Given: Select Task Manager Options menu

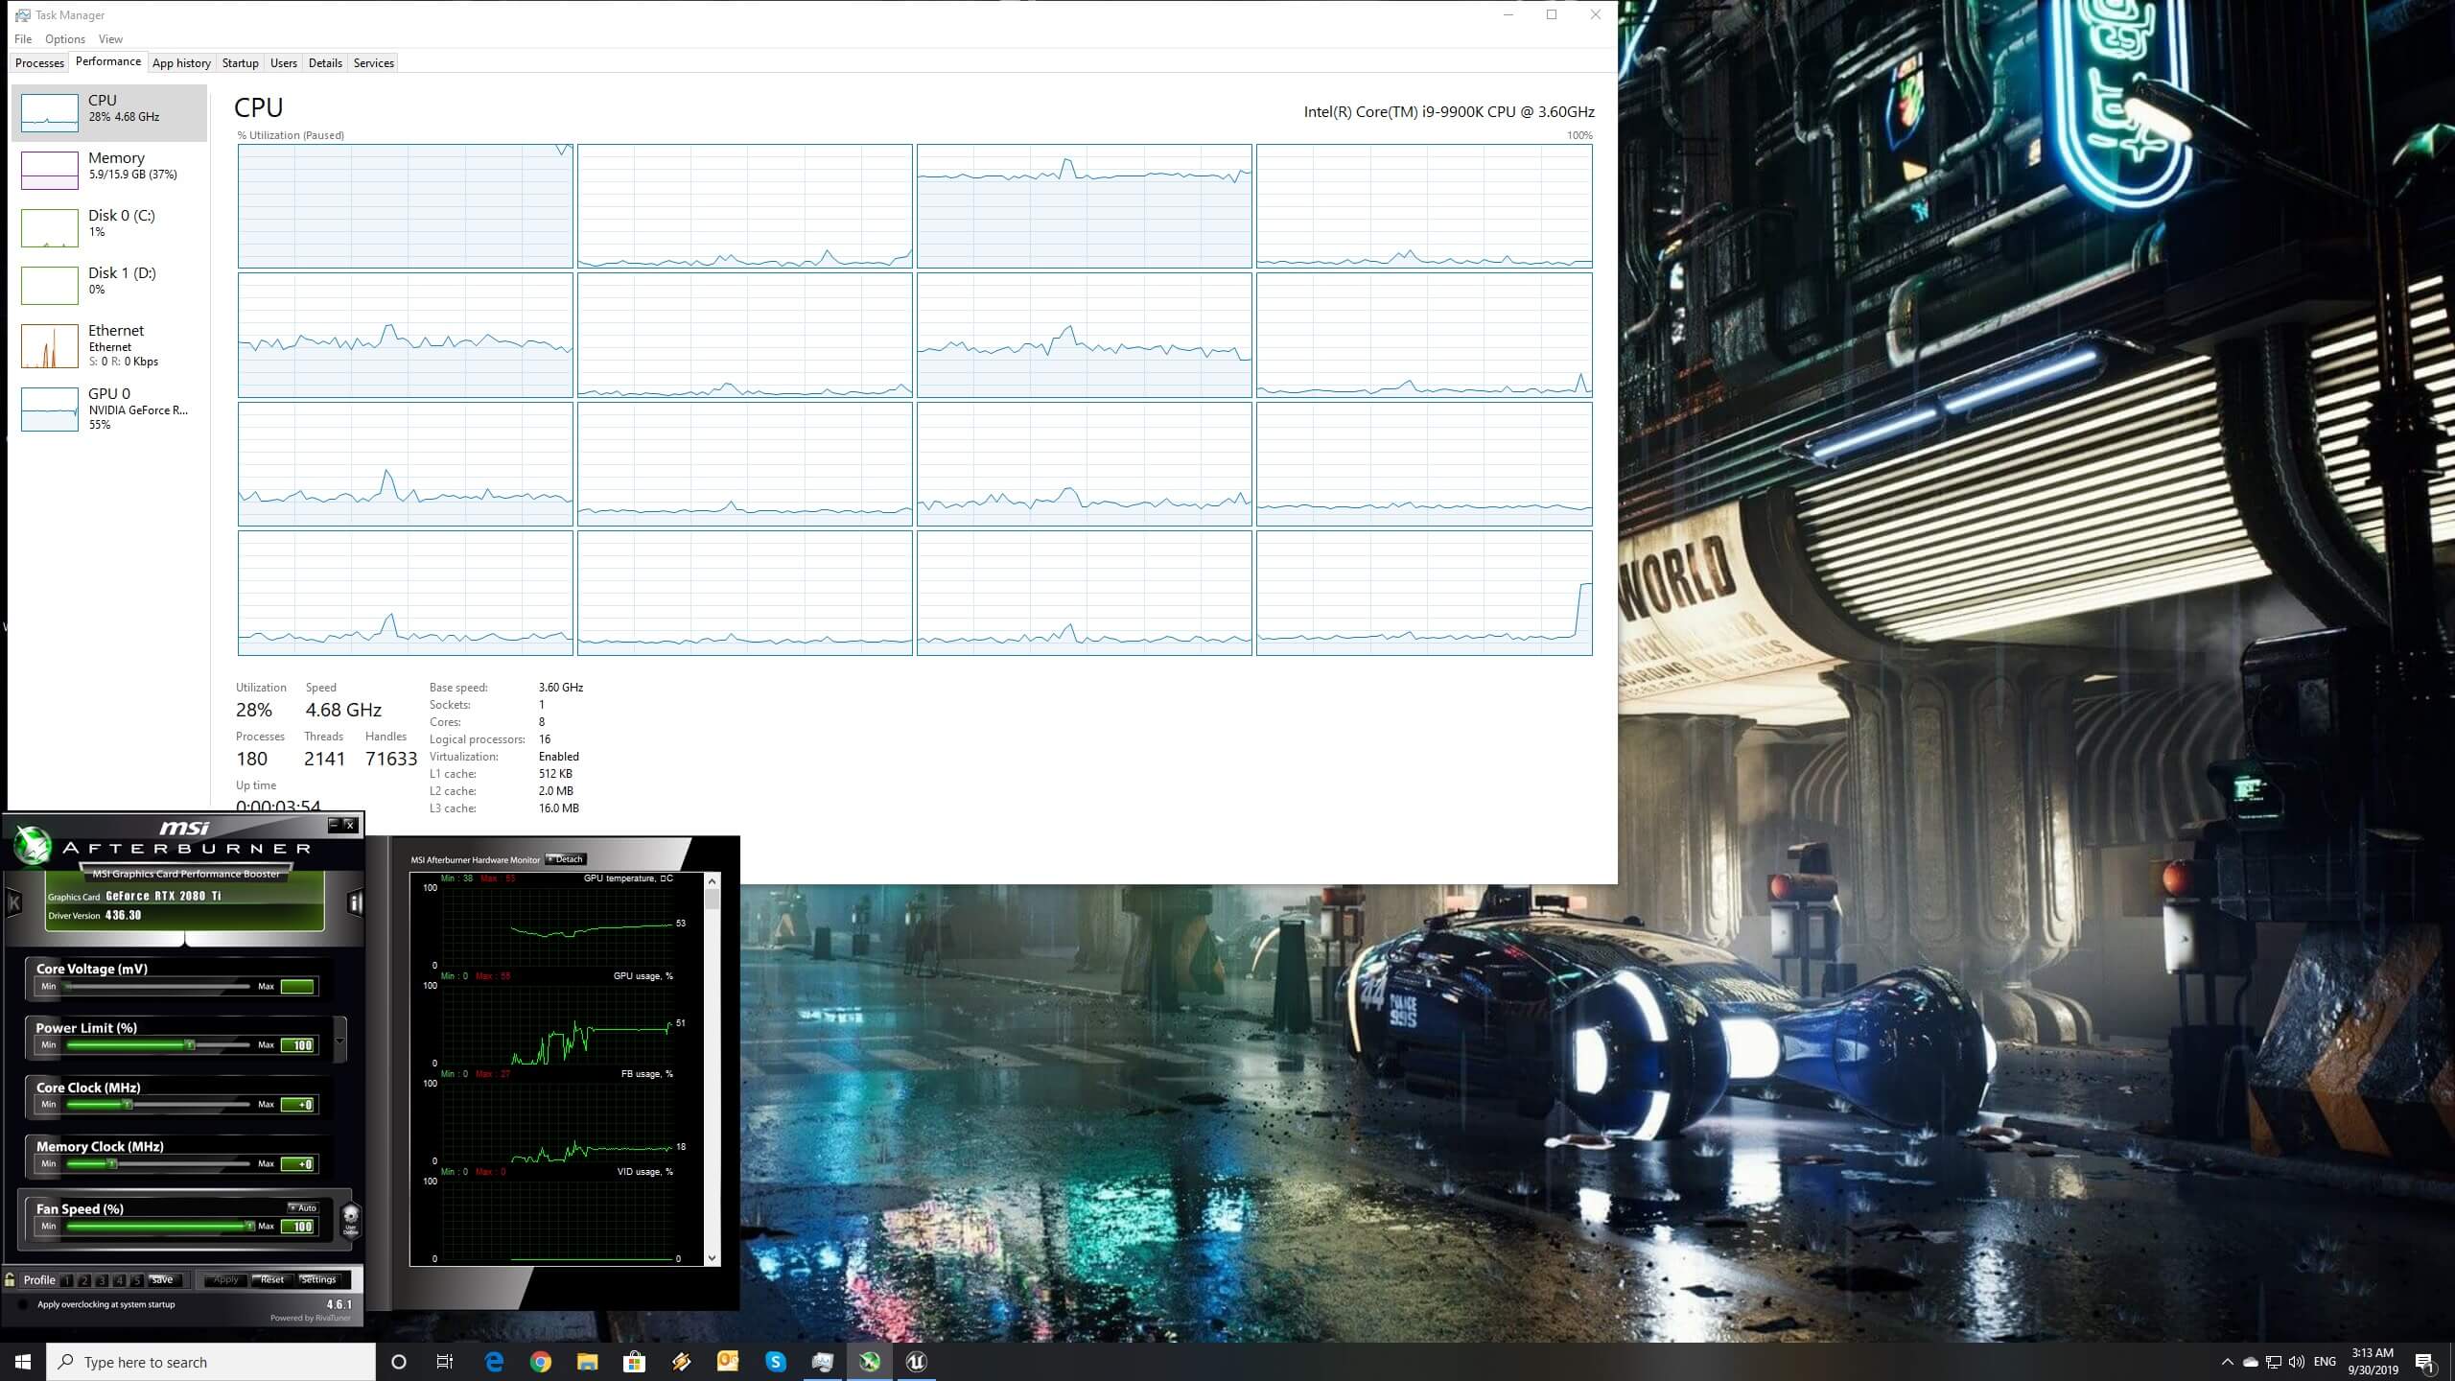Looking at the screenshot, I should click(x=64, y=37).
